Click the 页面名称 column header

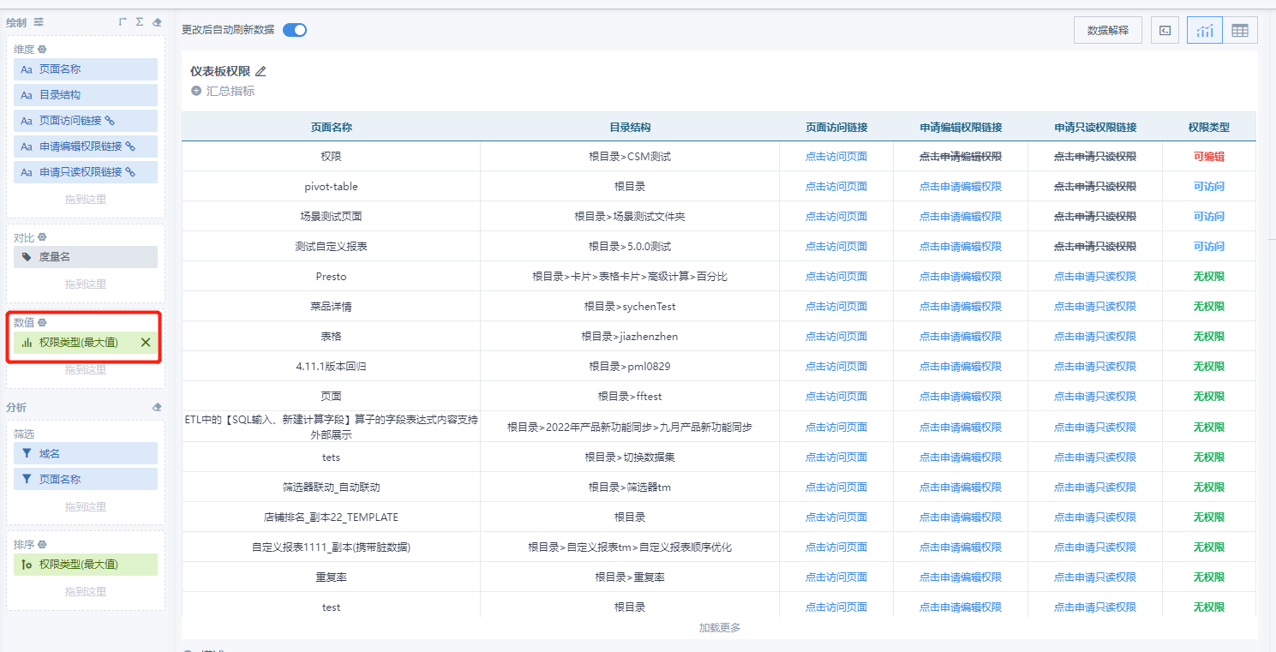coord(331,127)
